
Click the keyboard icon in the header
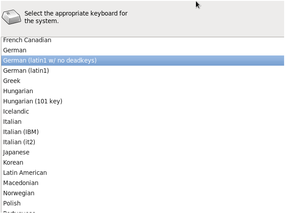(x=12, y=17)
